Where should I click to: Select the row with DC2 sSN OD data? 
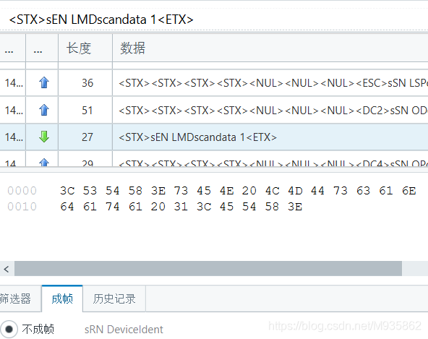click(214, 111)
